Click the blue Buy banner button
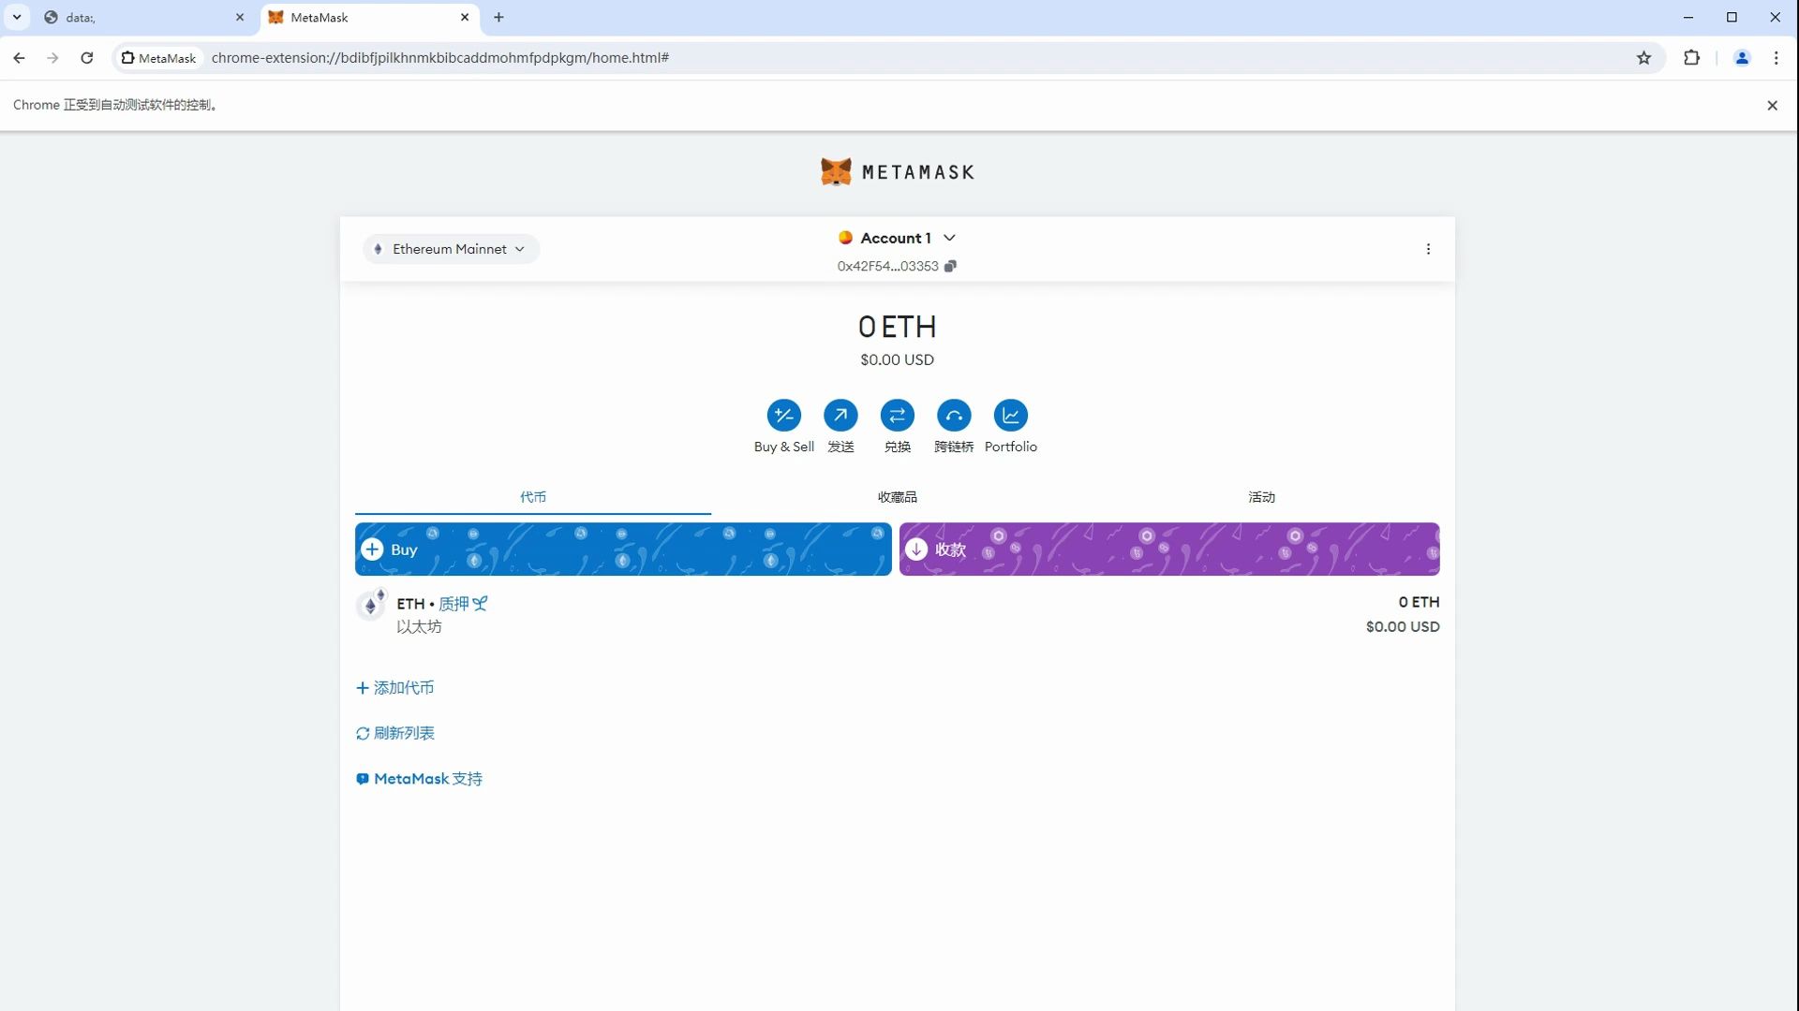The width and height of the screenshot is (1799, 1011). pyautogui.click(x=623, y=549)
